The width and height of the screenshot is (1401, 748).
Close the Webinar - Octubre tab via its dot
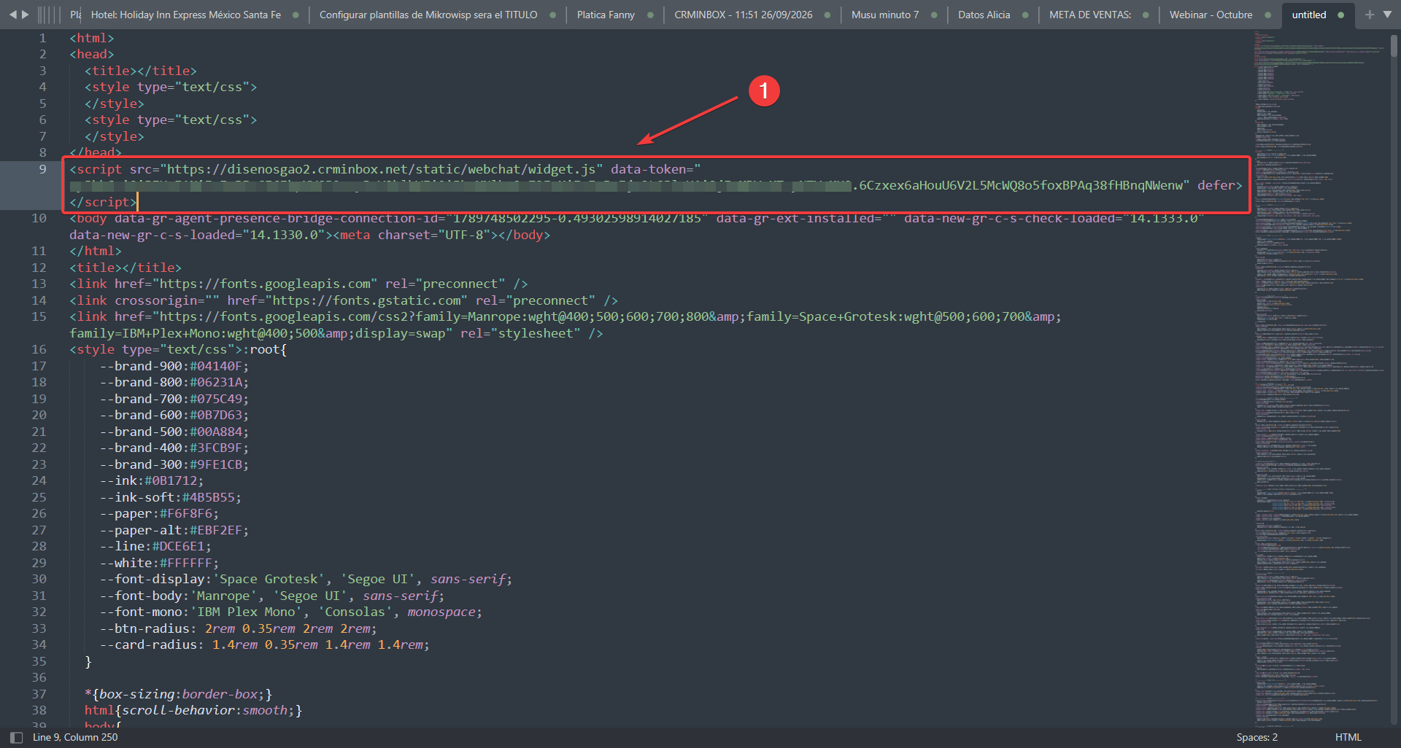1267,15
